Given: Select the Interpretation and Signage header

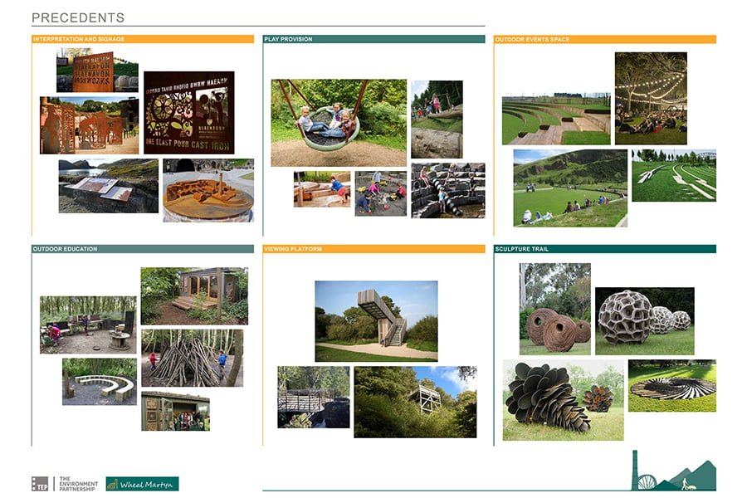Looking at the screenshot, I should (x=142, y=39).
